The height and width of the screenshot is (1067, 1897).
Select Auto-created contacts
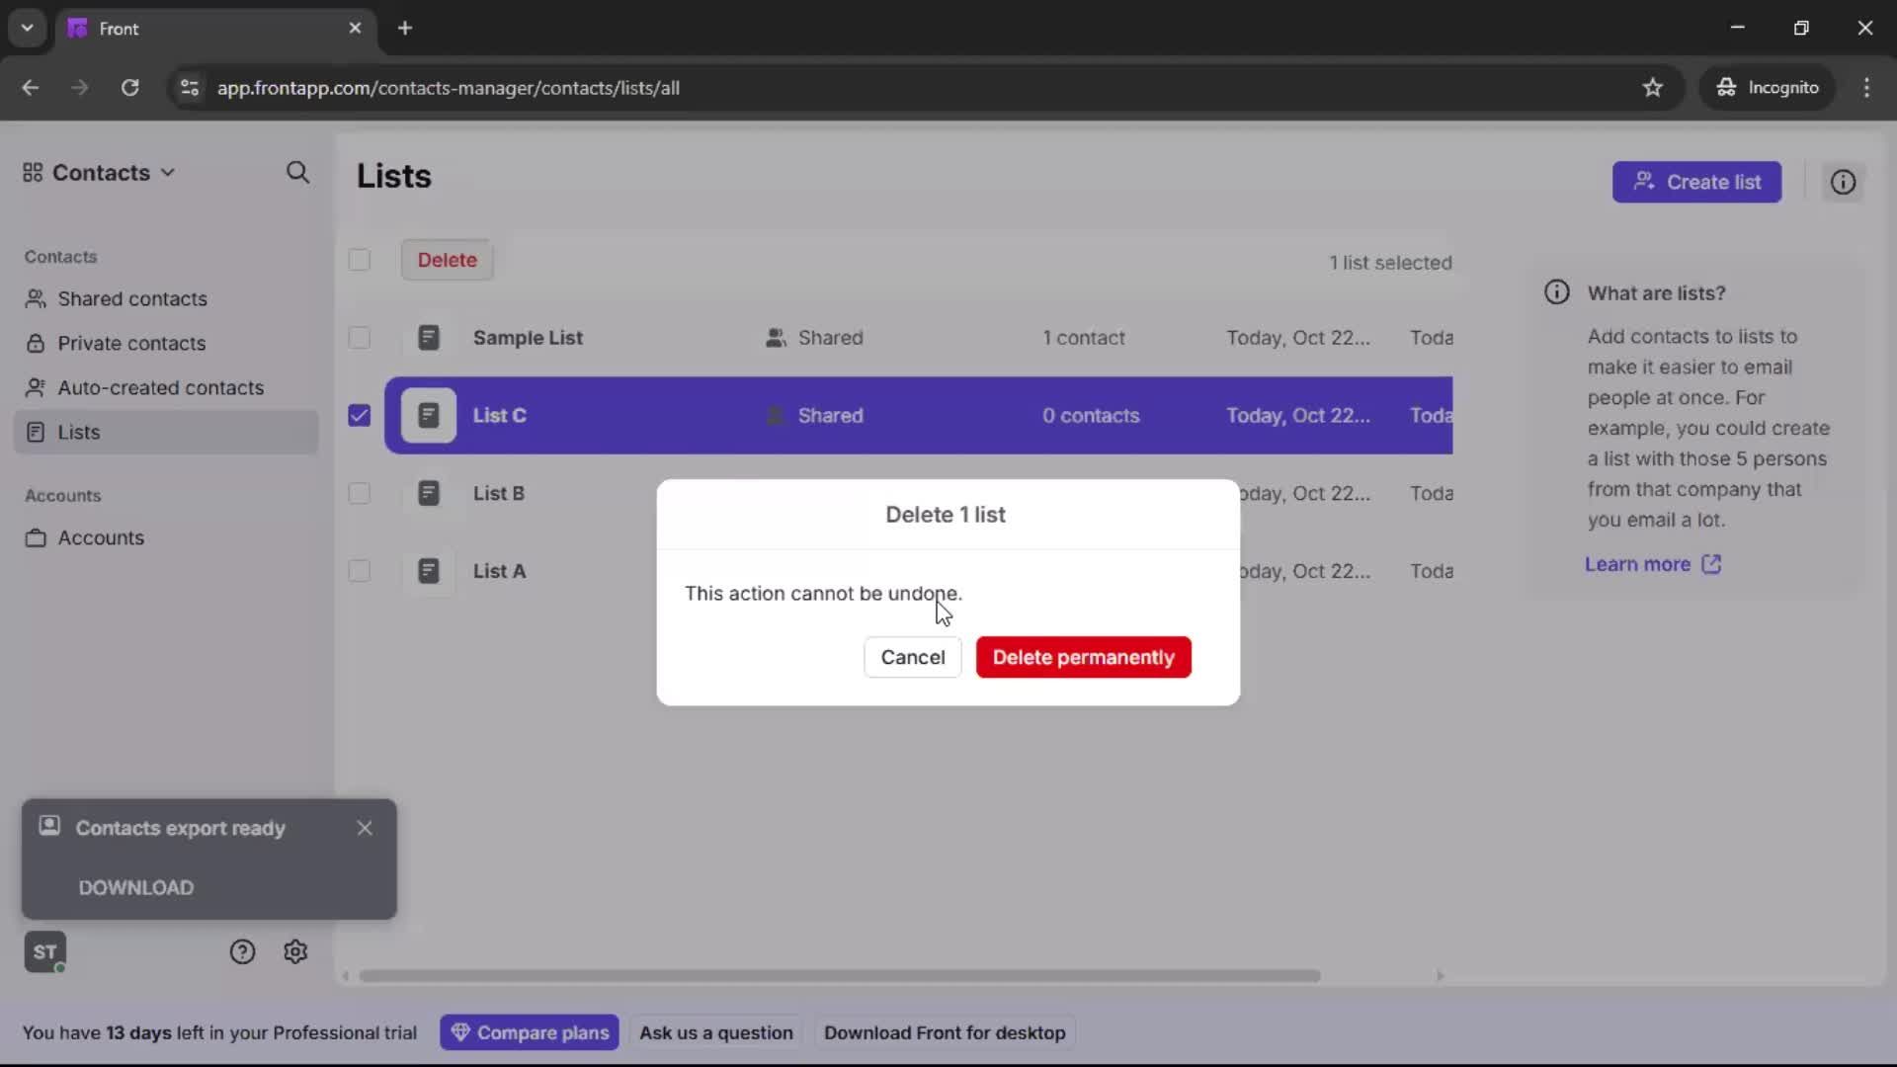(160, 387)
